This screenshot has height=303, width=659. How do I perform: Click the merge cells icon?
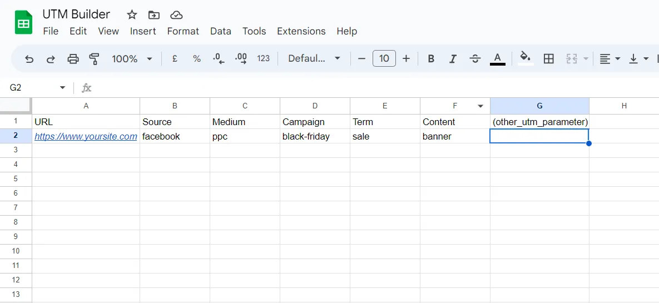[x=571, y=59]
